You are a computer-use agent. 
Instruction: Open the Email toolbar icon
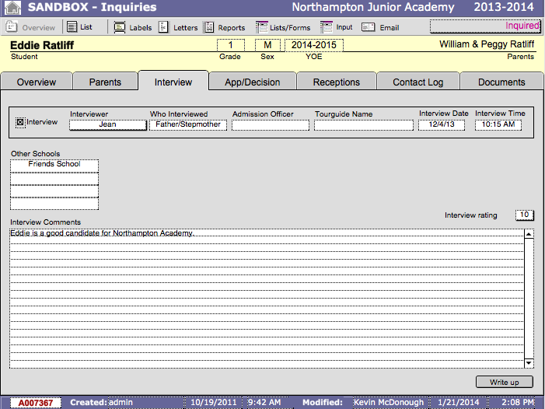tap(370, 27)
